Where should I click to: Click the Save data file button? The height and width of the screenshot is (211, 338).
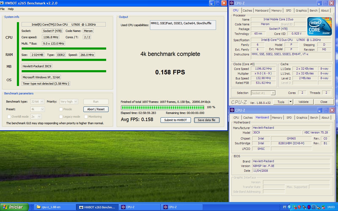206,120
